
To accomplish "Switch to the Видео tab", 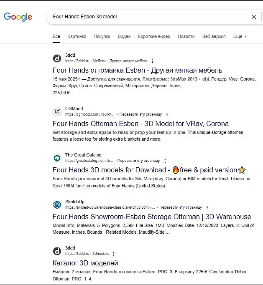I will point(124,37).
